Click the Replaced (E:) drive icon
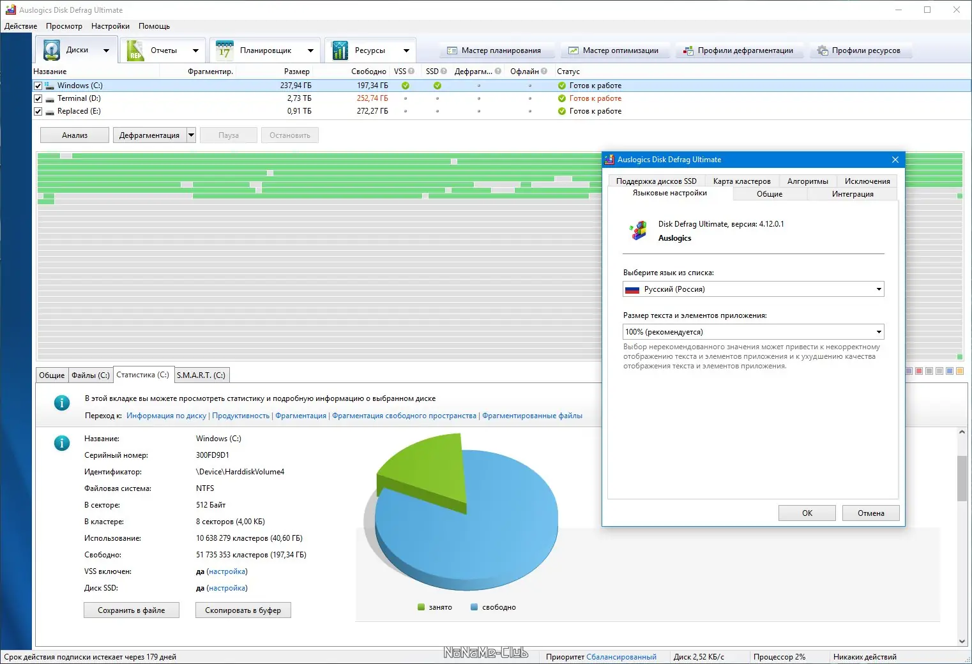This screenshot has width=972, height=664. click(x=49, y=111)
